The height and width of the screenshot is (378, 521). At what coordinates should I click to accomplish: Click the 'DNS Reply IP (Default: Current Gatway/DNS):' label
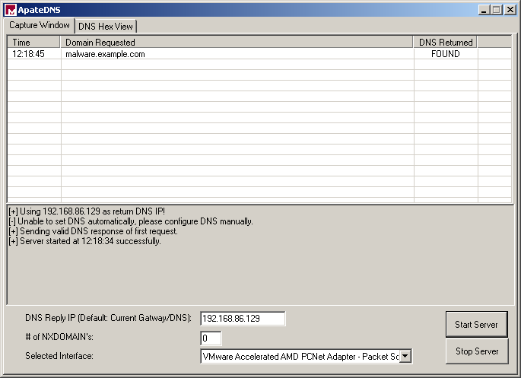pyautogui.click(x=108, y=318)
